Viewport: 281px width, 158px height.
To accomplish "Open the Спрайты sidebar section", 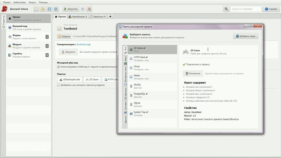I will 29,55.
